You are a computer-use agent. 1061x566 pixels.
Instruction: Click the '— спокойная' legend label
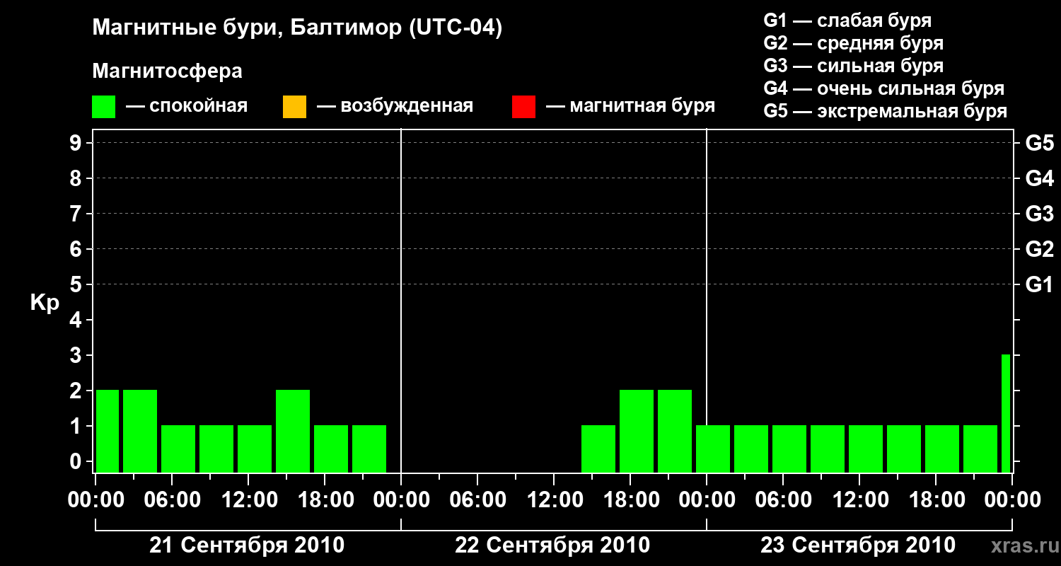pyautogui.click(x=187, y=107)
